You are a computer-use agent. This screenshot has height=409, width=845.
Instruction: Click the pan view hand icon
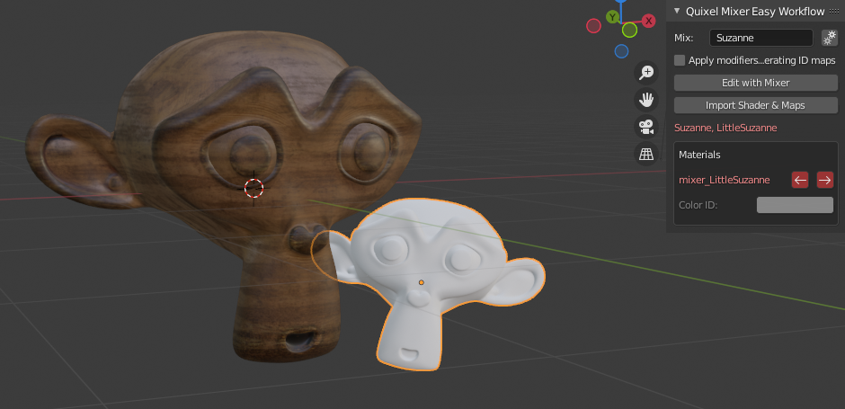pos(646,100)
